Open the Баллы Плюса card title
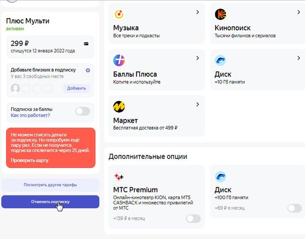Viewport: 305px width, 239px height. (135, 74)
